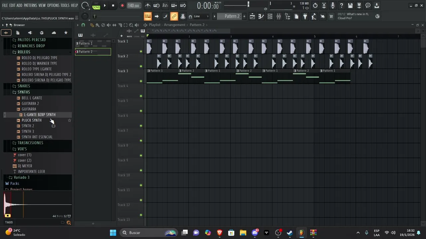
Task: Select the Draw pencil tool in the playlist
Action: [x=92, y=25]
